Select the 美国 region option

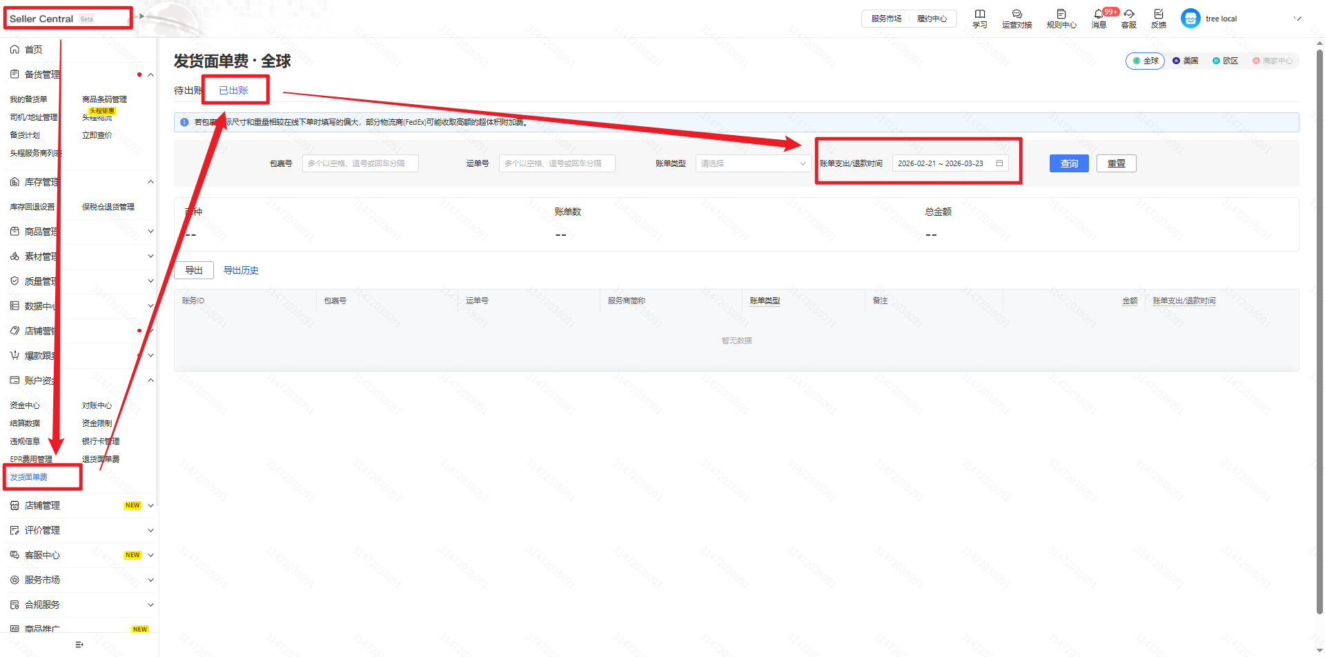pos(1185,61)
